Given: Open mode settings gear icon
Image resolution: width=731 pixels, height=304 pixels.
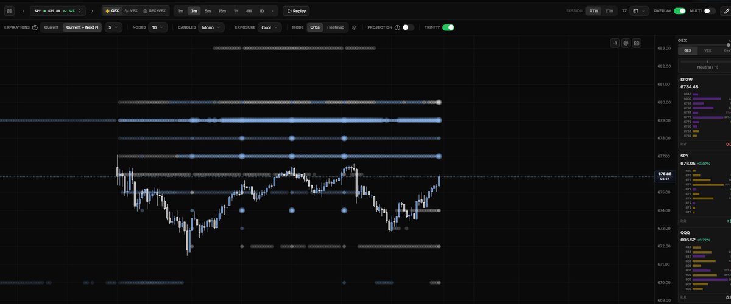Looking at the screenshot, I should coord(355,27).
